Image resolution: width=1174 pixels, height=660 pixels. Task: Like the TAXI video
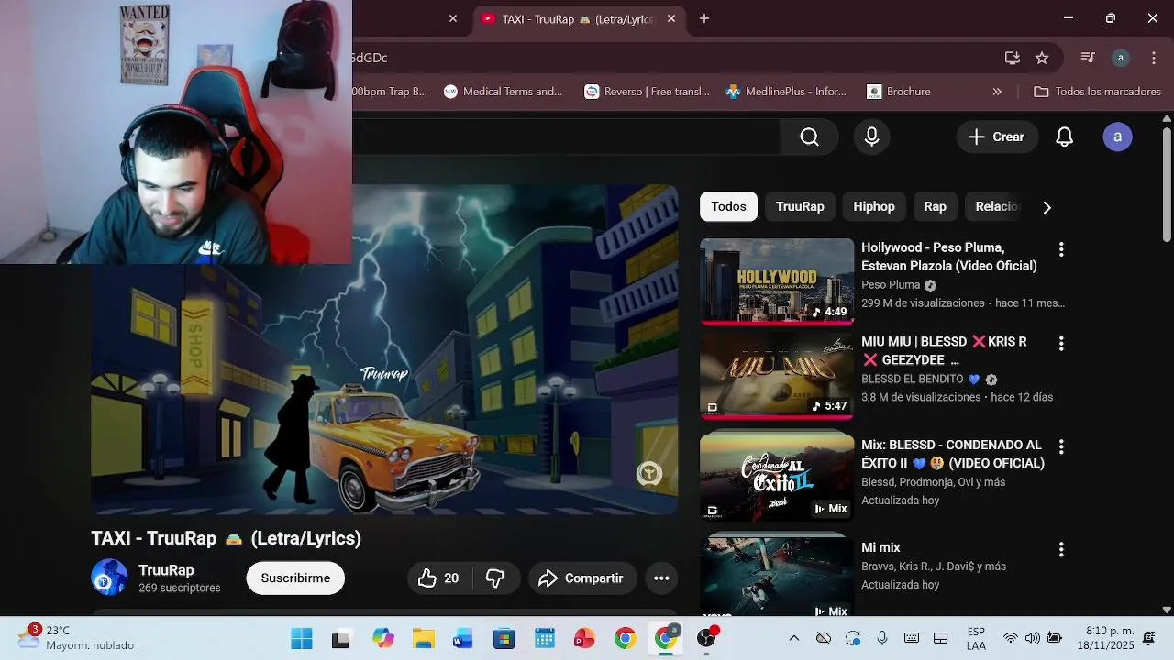pyautogui.click(x=438, y=578)
